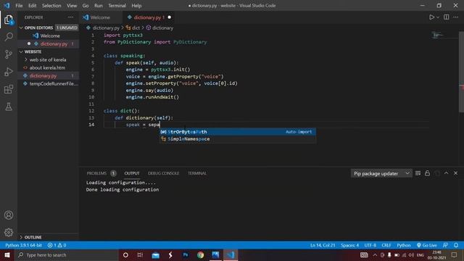Open the File menu
Viewport: 464px width, 261px height.
(19, 5)
